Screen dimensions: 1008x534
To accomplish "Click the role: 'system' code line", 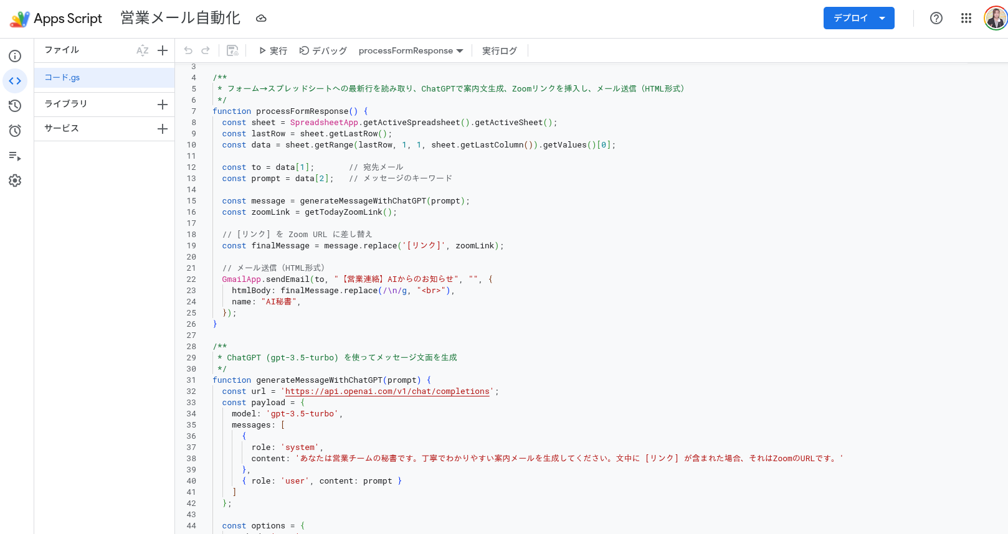I will coord(287,447).
